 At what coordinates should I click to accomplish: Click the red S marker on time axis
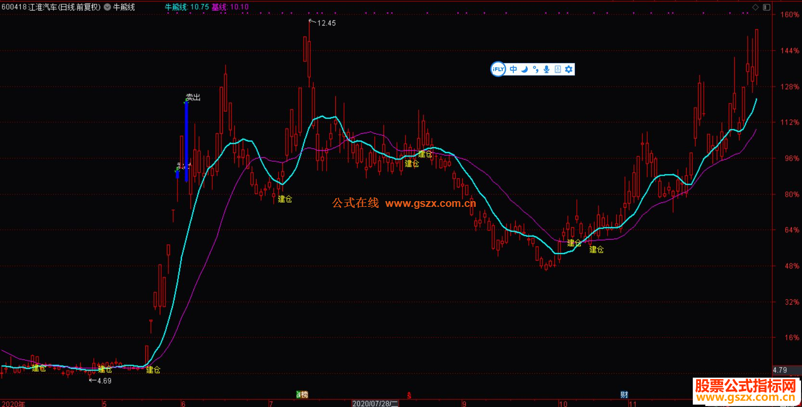click(409, 395)
